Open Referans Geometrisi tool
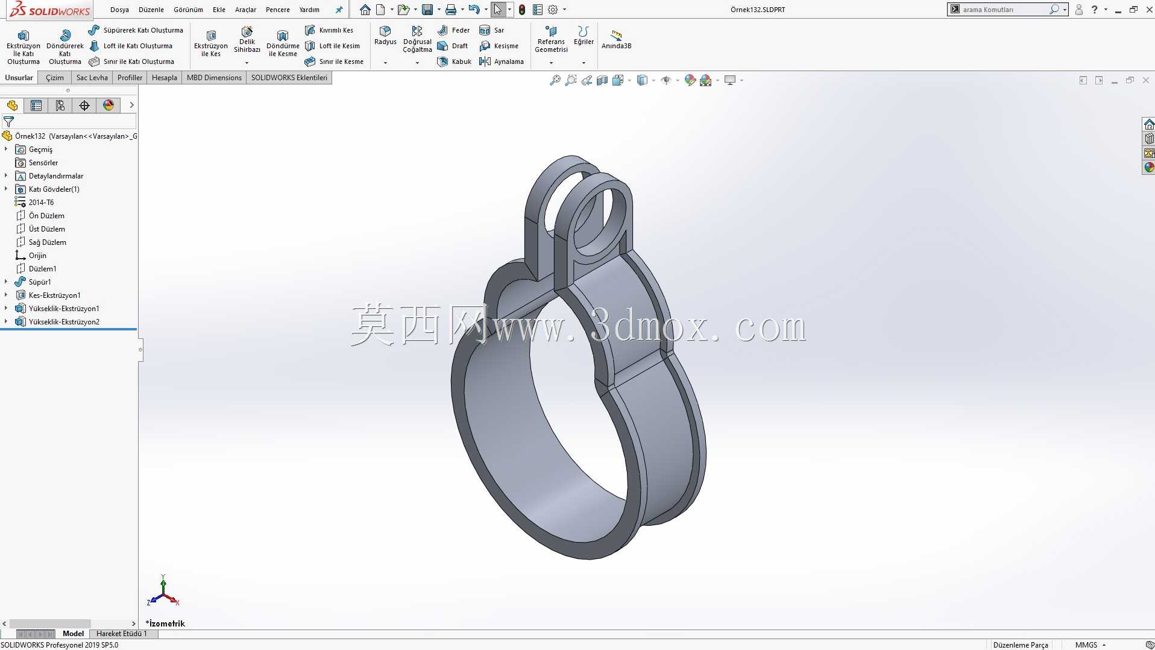Screen dimensions: 1155x650 click(551, 40)
